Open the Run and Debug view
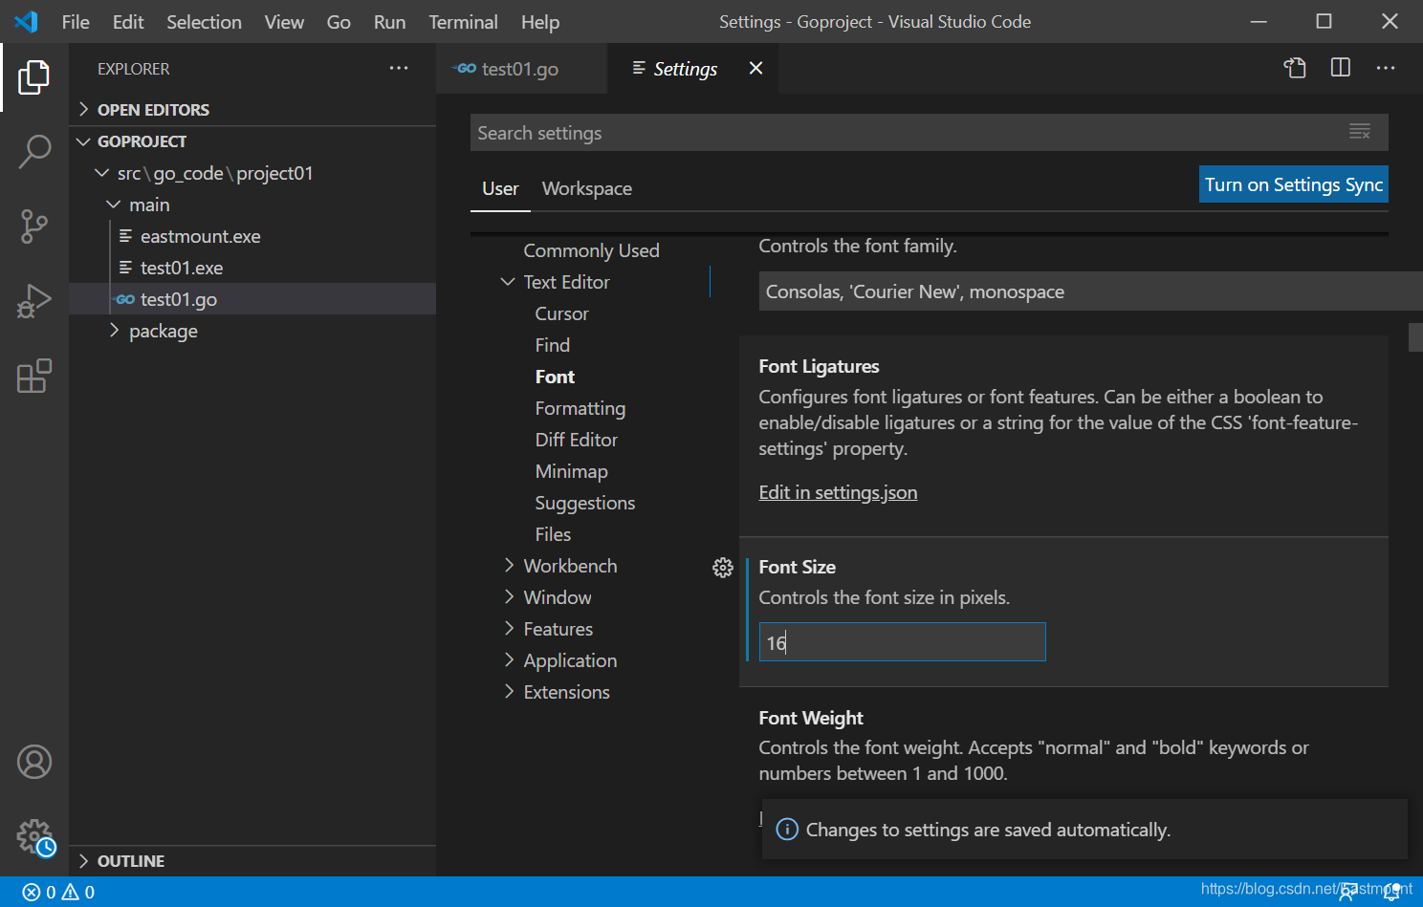The image size is (1423, 907). pos(34,301)
